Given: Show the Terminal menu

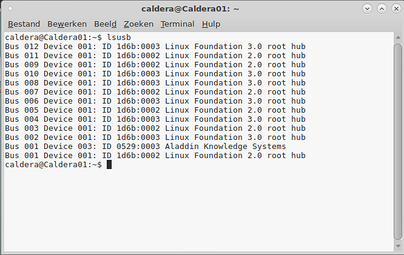Looking at the screenshot, I should pos(177,24).
